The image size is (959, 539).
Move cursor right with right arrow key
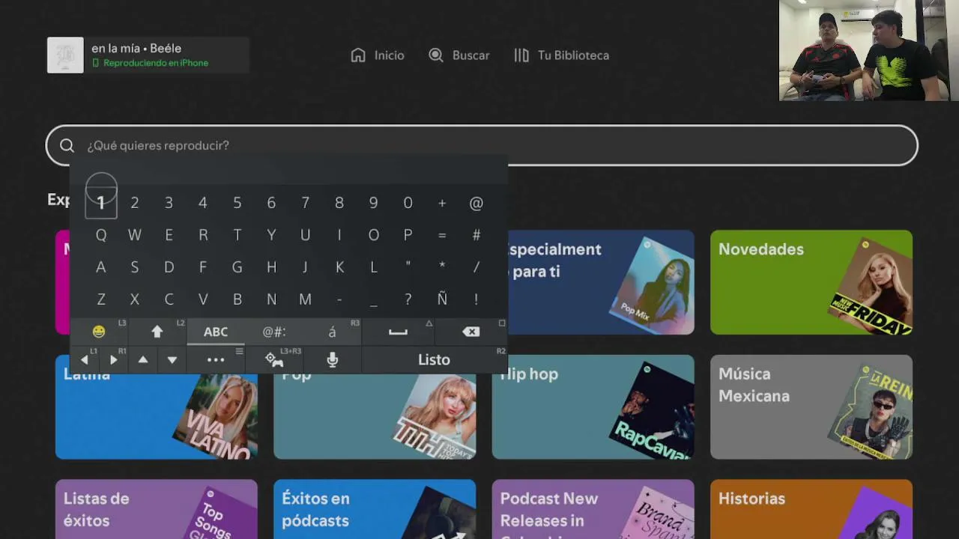[114, 360]
